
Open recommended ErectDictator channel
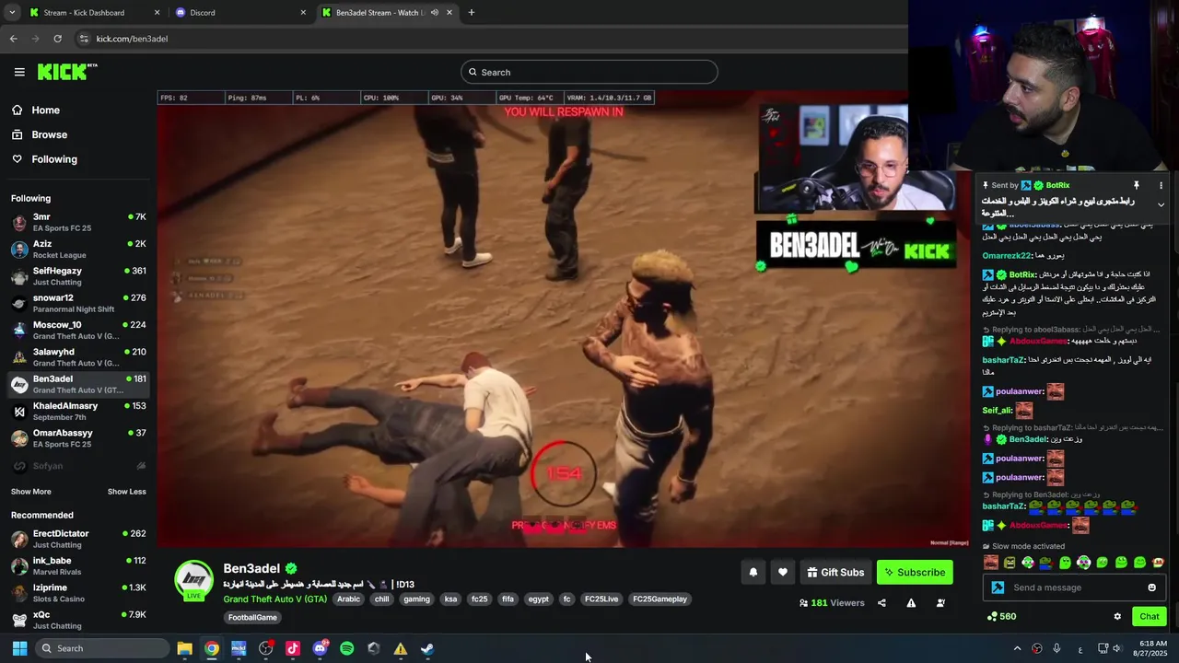[x=78, y=539]
